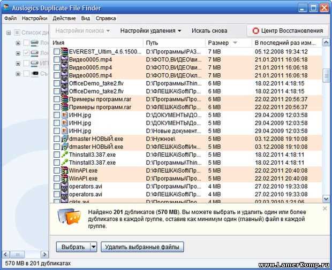Screen dimensions: 332x270
Task: Click the operators.avi icon in D:\ФЛЕШКА row
Action: [64, 194]
